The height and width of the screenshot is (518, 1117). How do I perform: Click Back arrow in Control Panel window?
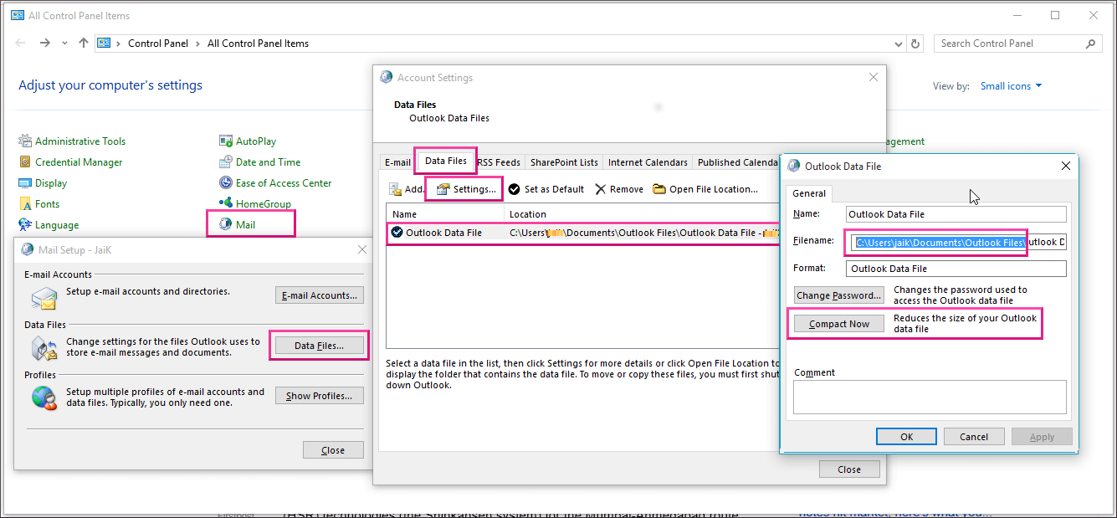pyautogui.click(x=20, y=44)
